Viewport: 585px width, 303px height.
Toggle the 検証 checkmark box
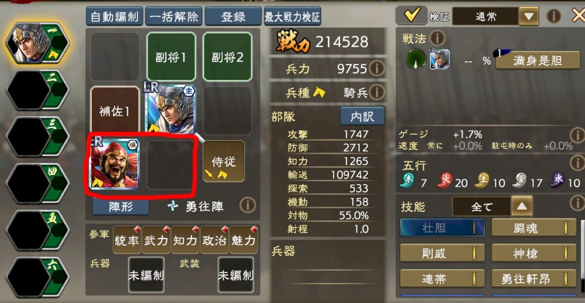(411, 16)
